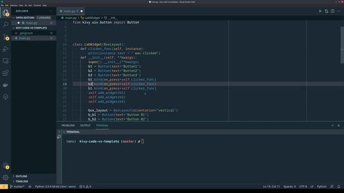Click into the terminal prompt line
This screenshot has height=193, width=344.
(x=105, y=142)
